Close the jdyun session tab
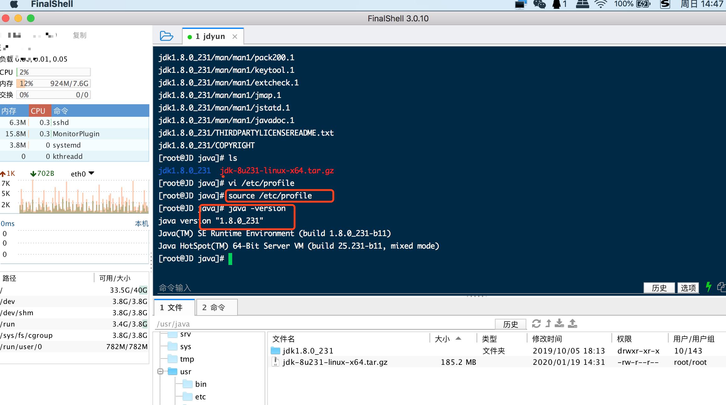The width and height of the screenshot is (726, 405). [x=235, y=36]
